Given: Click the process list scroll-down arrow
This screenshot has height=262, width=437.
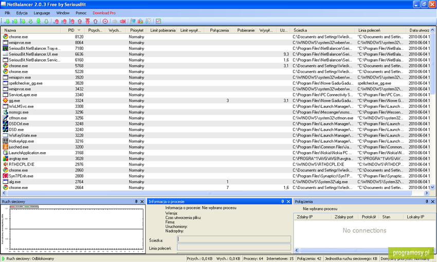Looking at the screenshot, I should pos(432,188).
